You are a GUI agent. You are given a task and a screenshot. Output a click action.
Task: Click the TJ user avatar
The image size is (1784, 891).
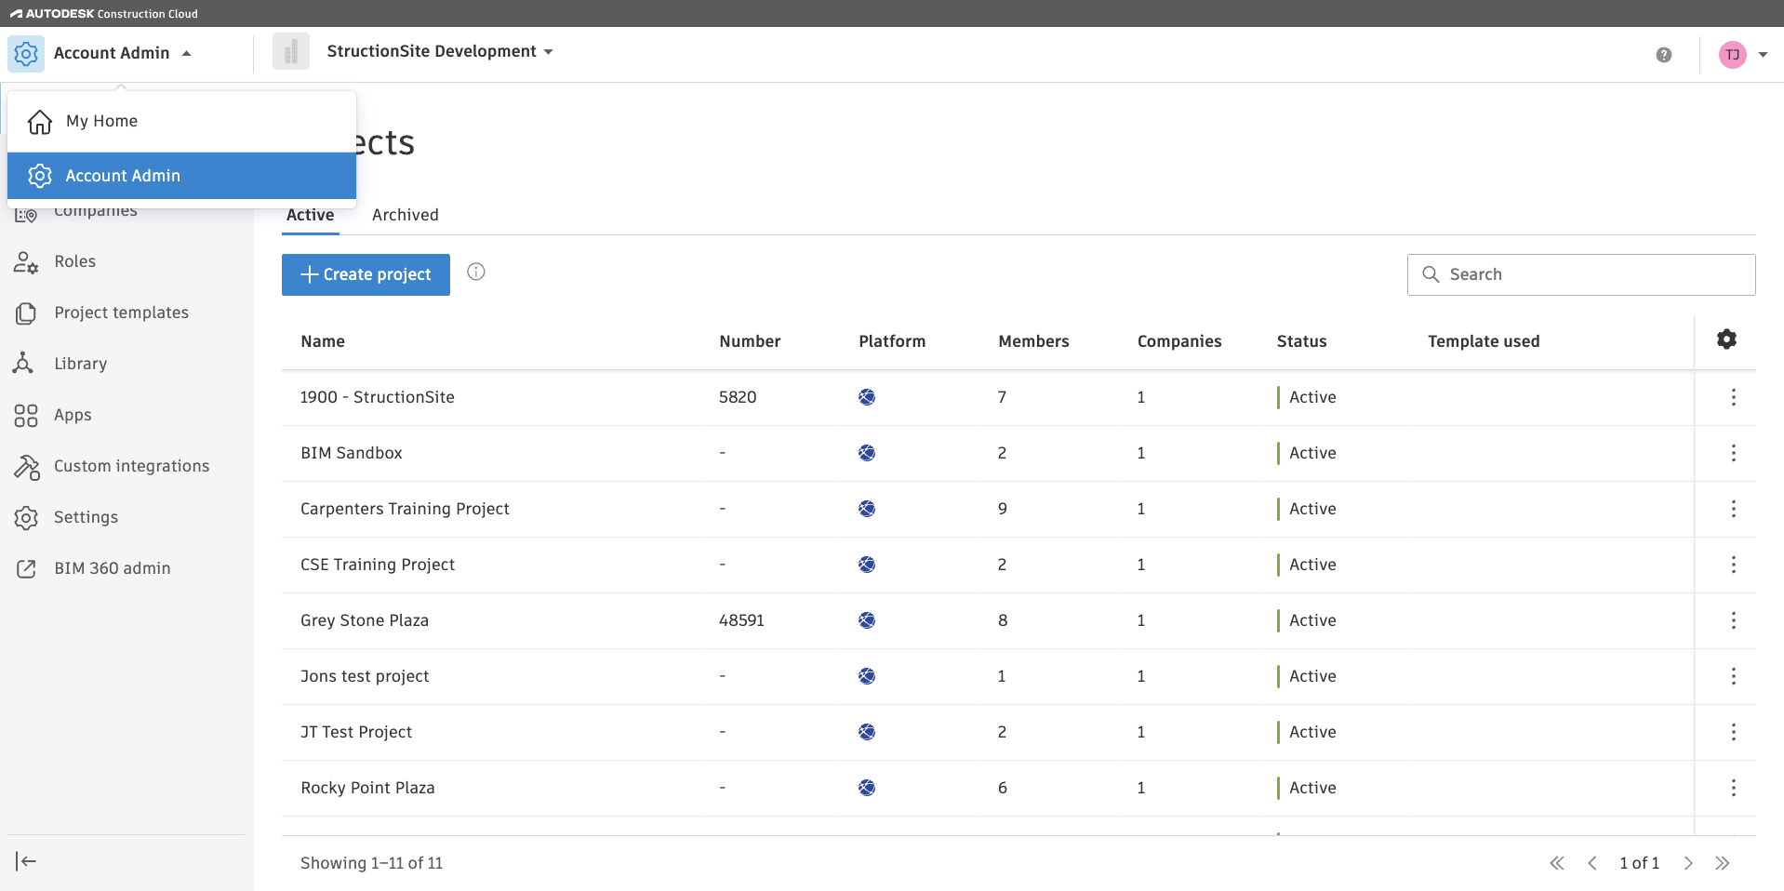click(1733, 55)
